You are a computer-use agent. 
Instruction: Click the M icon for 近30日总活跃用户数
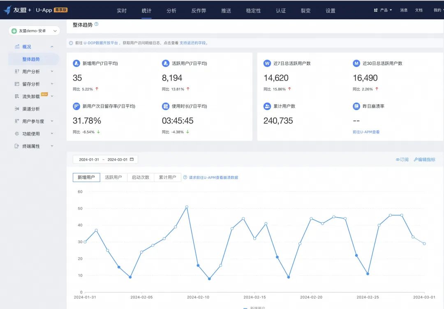(x=356, y=63)
